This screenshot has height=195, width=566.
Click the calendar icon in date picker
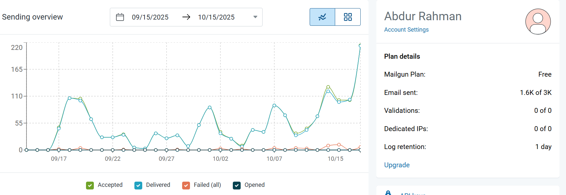(120, 17)
